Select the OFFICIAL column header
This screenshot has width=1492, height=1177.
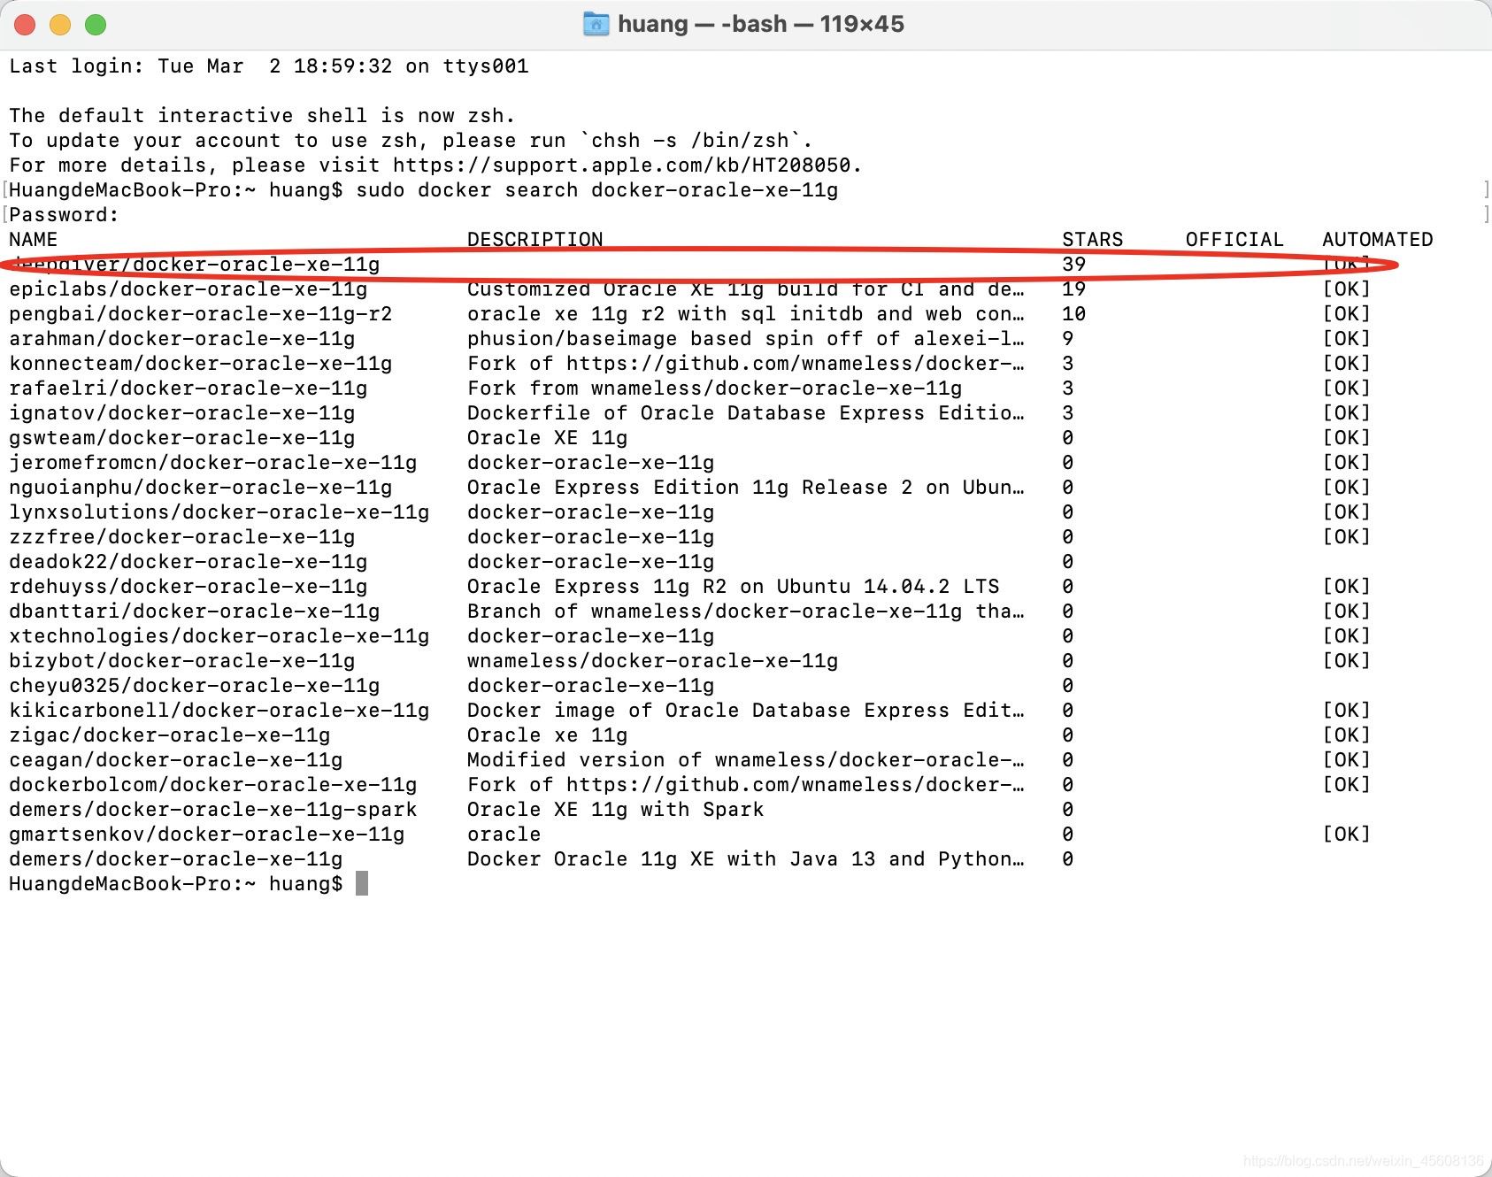[x=1234, y=240]
